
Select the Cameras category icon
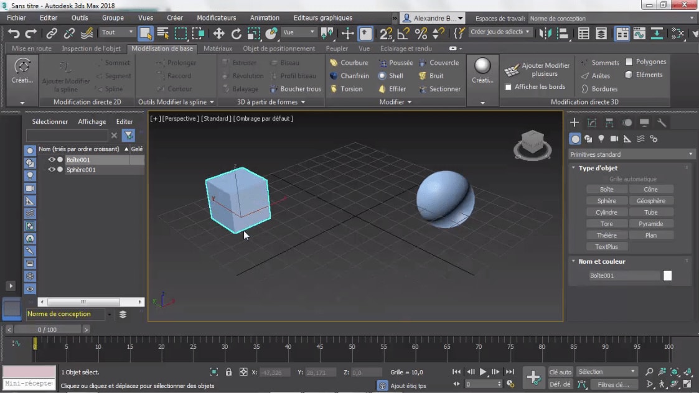pyautogui.click(x=614, y=139)
